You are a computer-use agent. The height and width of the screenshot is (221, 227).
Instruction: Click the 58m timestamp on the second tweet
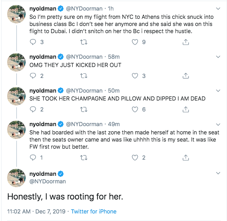(114, 57)
